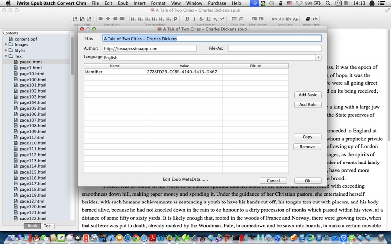Collapse the Text folder
This screenshot has height=244, width=391.
coord(6,56)
